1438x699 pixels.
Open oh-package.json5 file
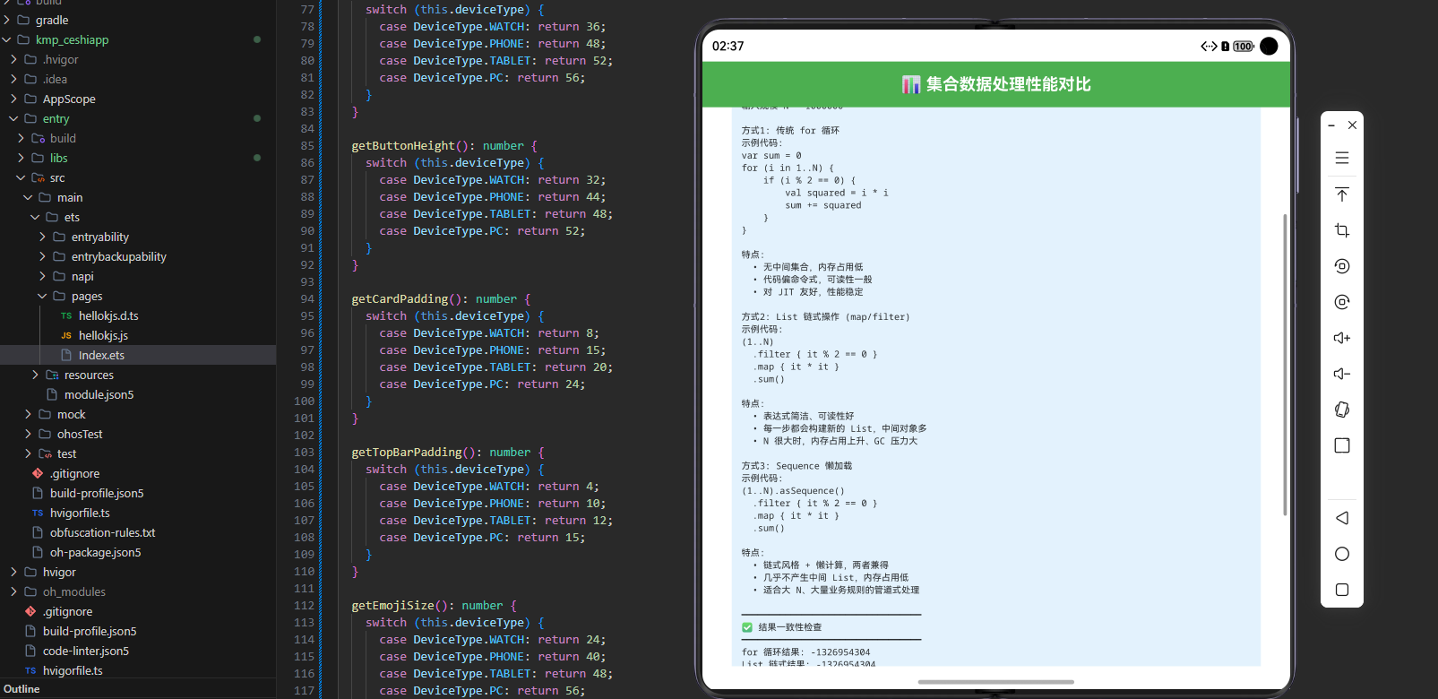point(138,552)
